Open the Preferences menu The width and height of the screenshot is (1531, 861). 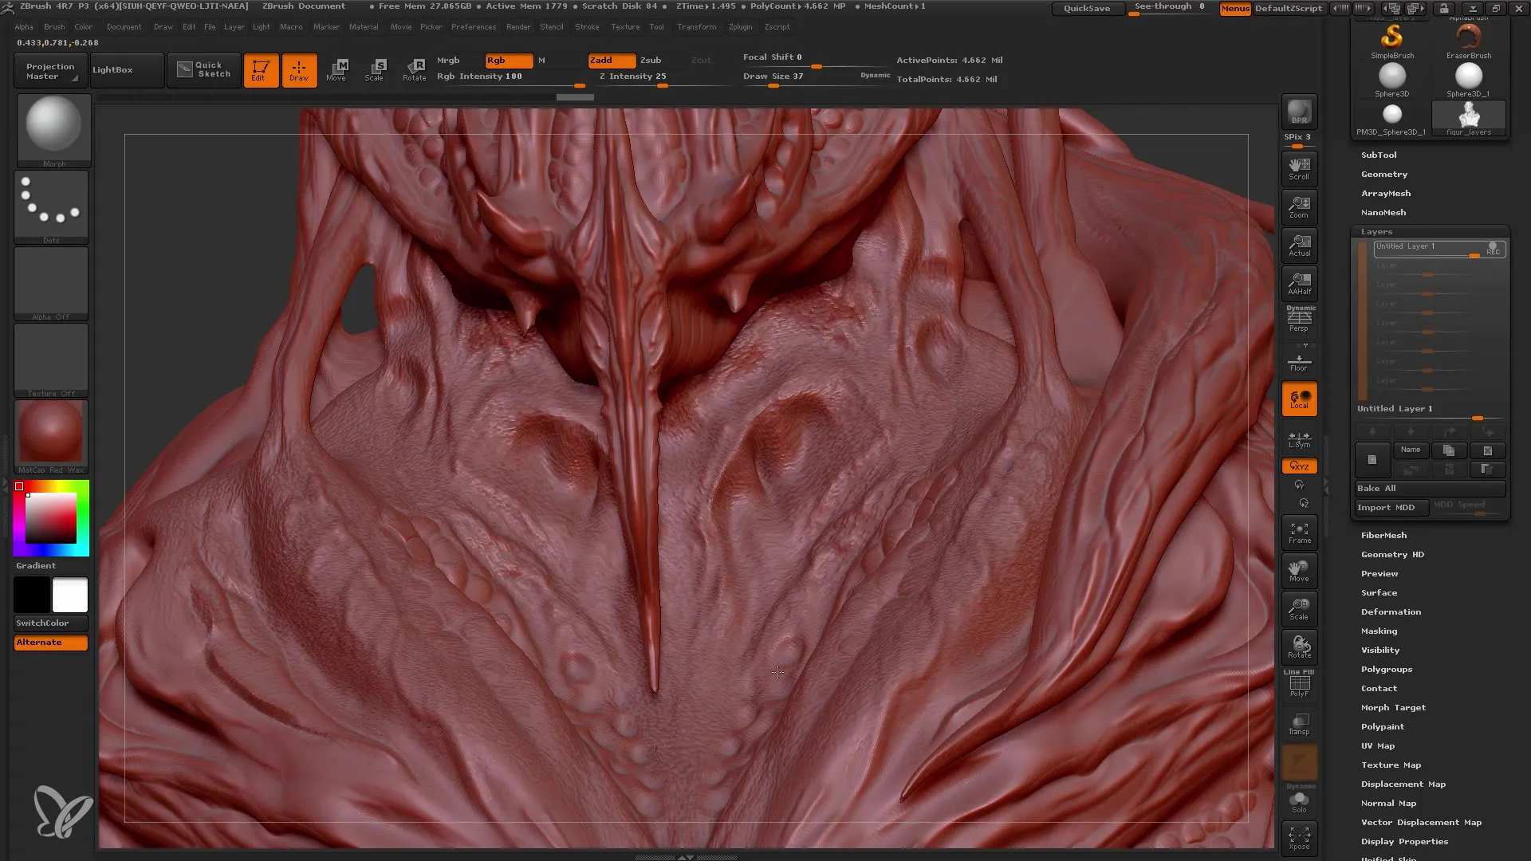(x=472, y=26)
